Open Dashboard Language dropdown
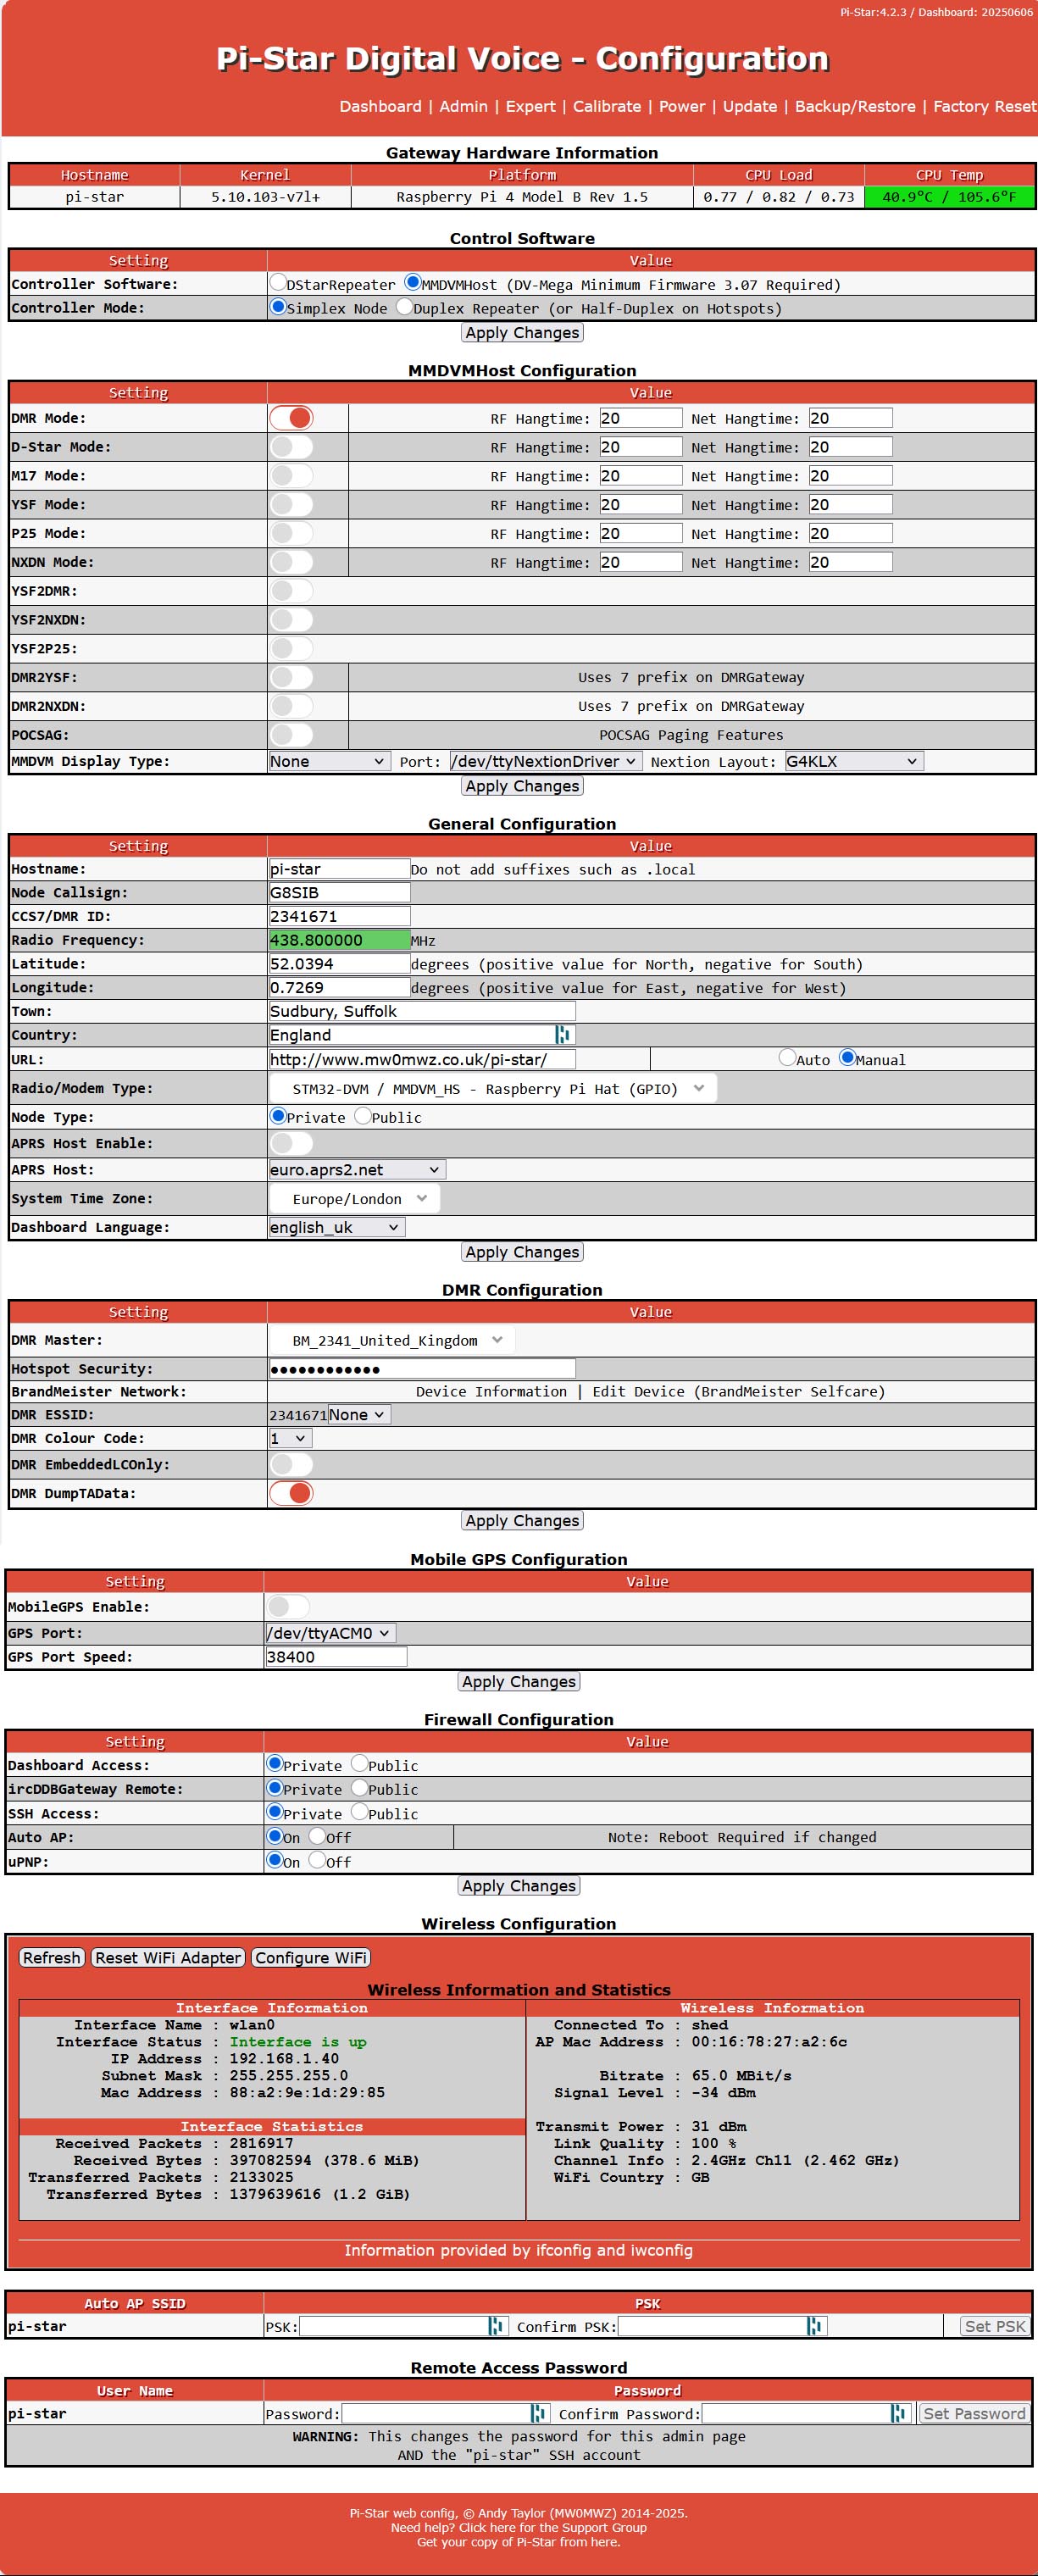This screenshot has width=1038, height=2576. click(x=336, y=1227)
